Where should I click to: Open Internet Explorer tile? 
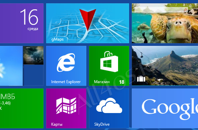[66, 66]
